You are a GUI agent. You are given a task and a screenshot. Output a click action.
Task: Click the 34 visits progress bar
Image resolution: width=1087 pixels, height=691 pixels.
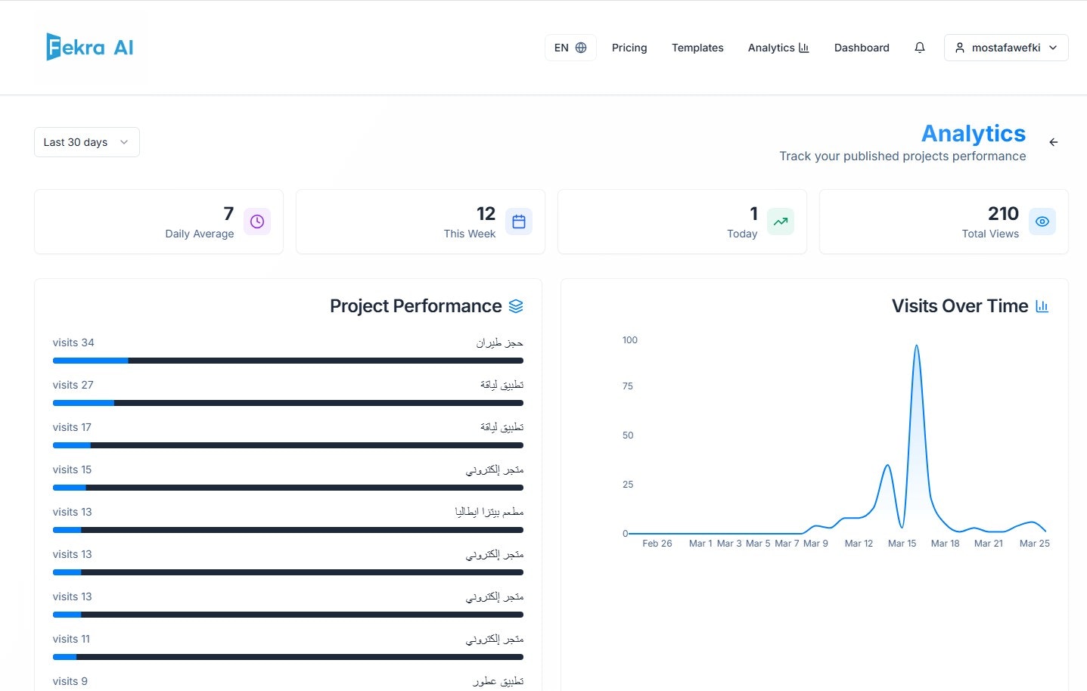click(288, 361)
